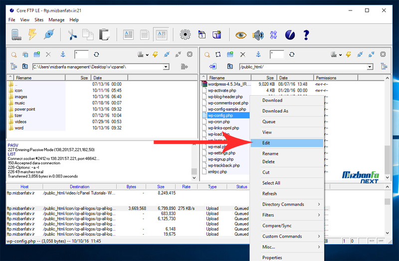Click the Settings gear icon in main toolbar
Viewport: 399px width, 261px height.
coord(185,34)
